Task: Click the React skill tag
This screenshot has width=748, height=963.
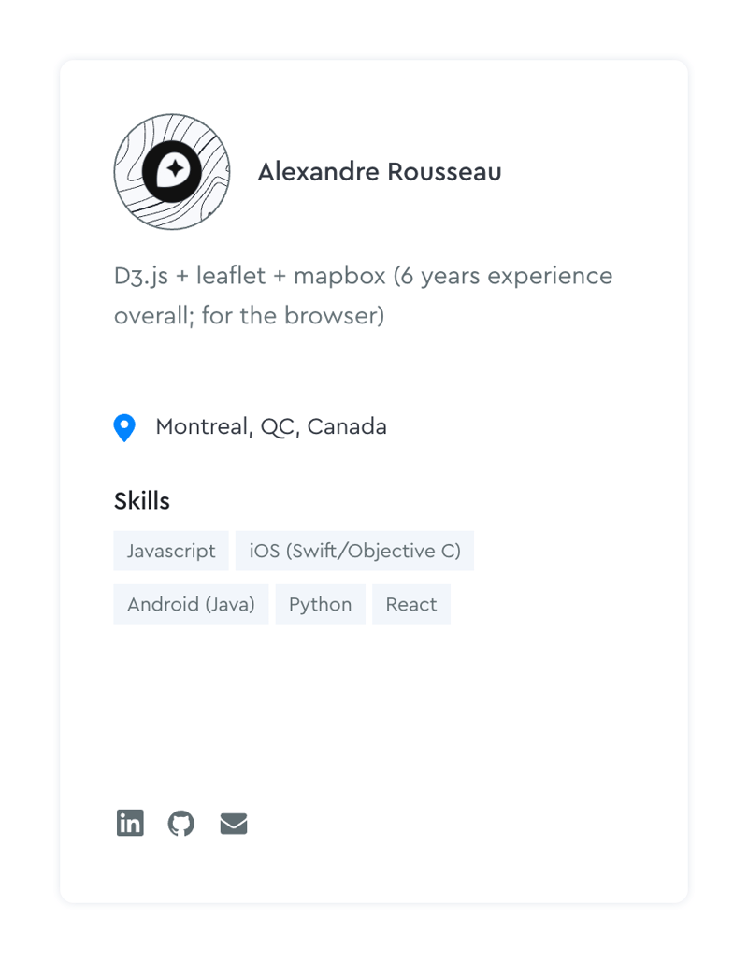Action: tap(410, 604)
